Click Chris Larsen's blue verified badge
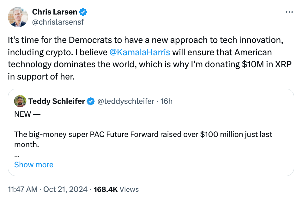 [83, 12]
